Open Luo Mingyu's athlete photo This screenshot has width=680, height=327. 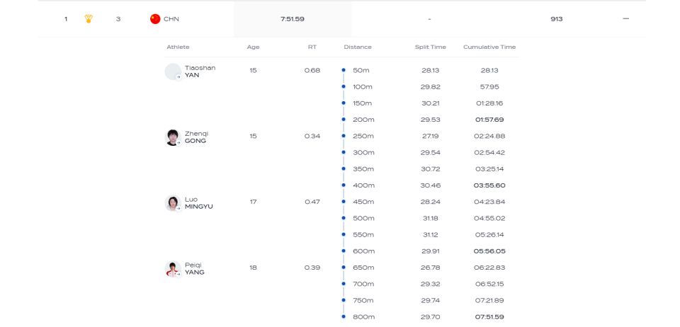(173, 203)
